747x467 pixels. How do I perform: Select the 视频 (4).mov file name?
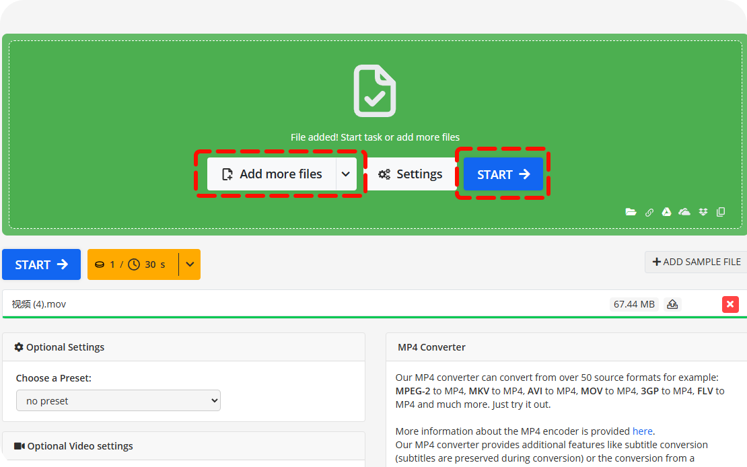39,304
